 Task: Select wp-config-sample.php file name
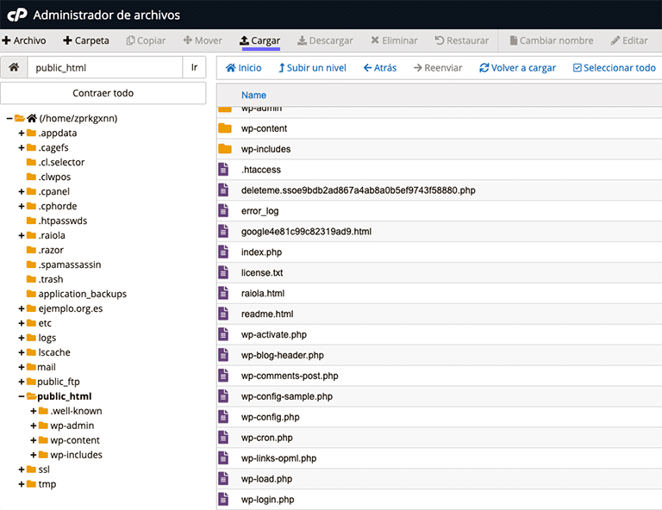click(x=287, y=396)
